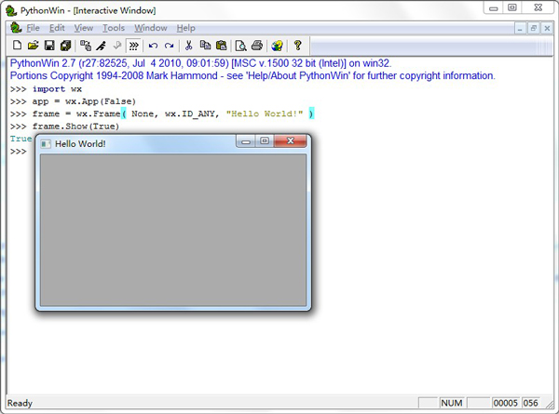Image resolution: width=559 pixels, height=414 pixels.
Task: Open the View menu
Action: [x=84, y=28]
